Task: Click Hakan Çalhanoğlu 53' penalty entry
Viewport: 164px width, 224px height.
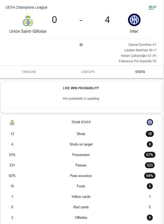Action: (x=138, y=56)
